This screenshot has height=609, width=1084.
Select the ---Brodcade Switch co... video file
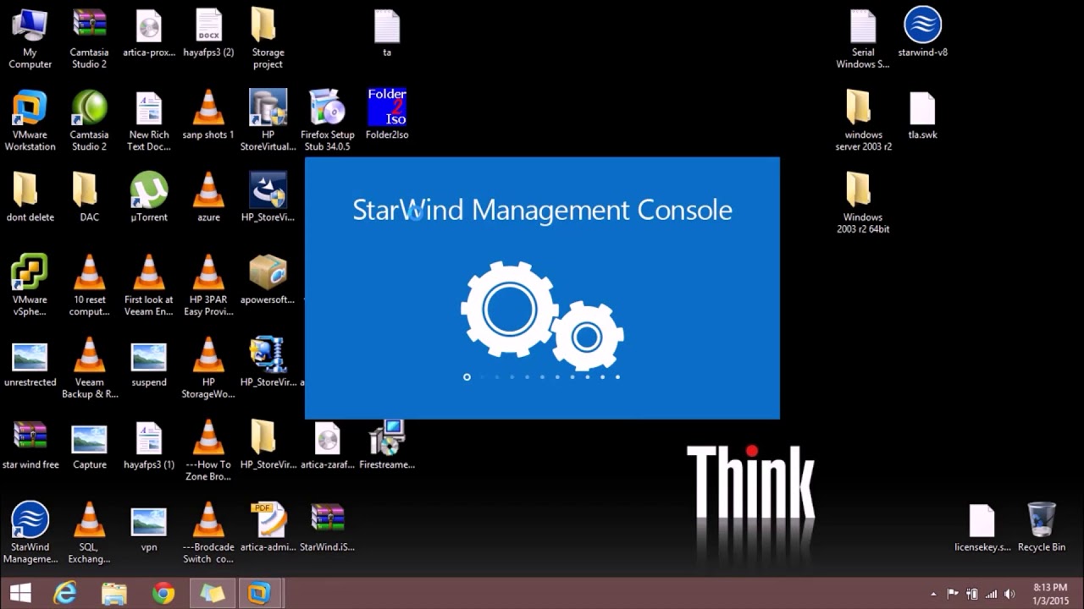click(x=208, y=533)
